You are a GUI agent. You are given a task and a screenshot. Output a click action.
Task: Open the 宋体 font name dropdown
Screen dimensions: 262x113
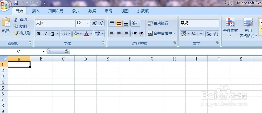click(x=73, y=23)
